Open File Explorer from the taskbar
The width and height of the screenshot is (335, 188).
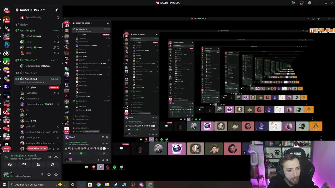coord(107,185)
